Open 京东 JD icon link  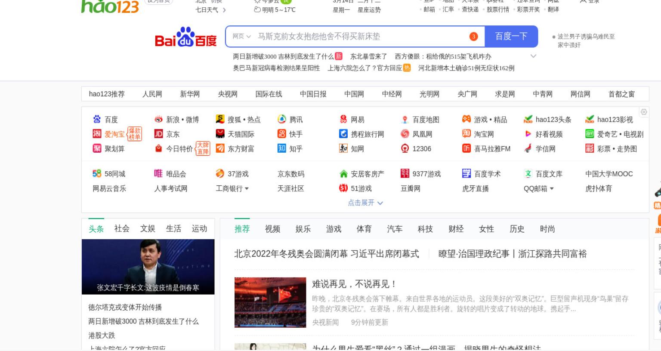tap(158, 134)
